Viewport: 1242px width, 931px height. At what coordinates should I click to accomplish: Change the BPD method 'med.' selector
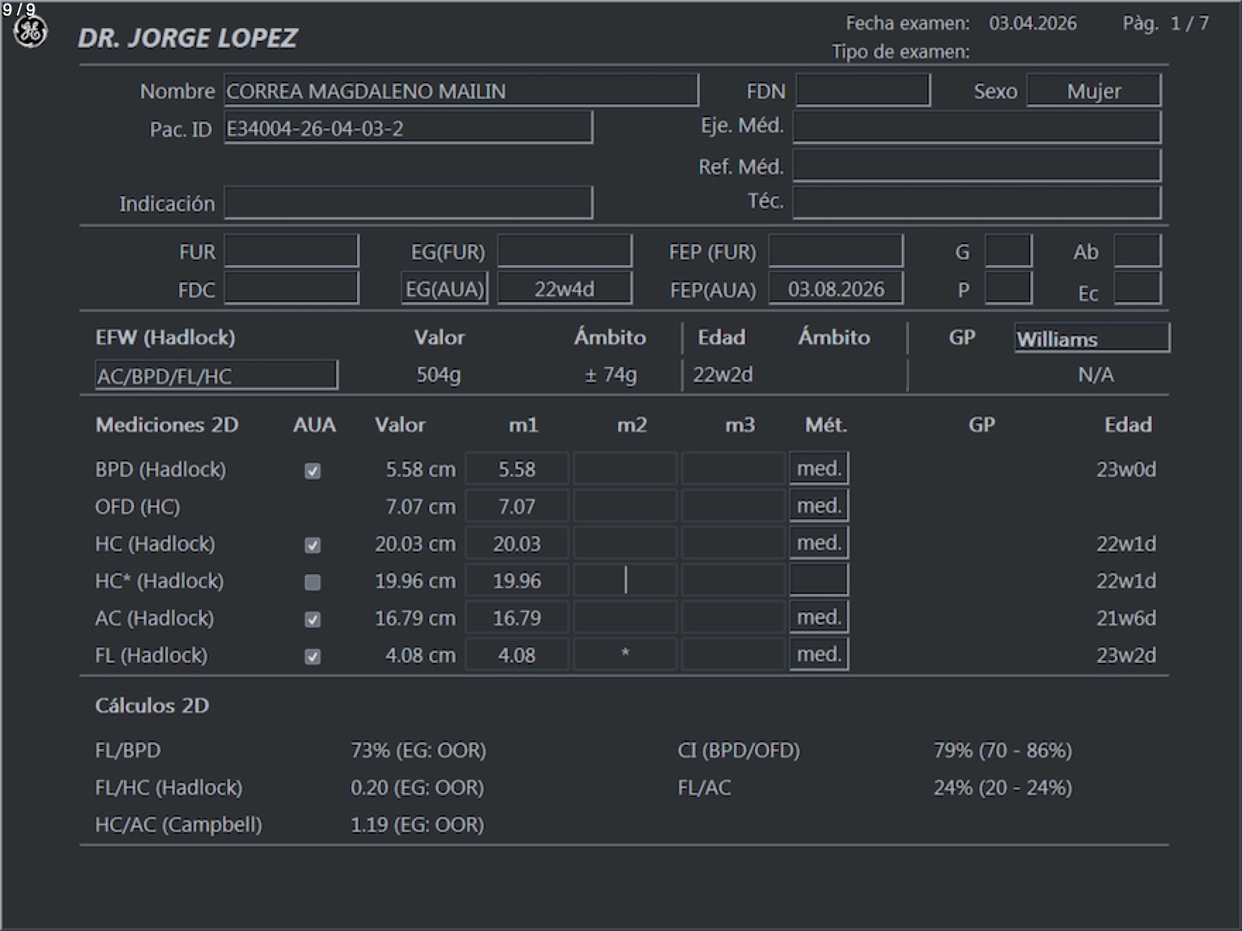pos(819,468)
